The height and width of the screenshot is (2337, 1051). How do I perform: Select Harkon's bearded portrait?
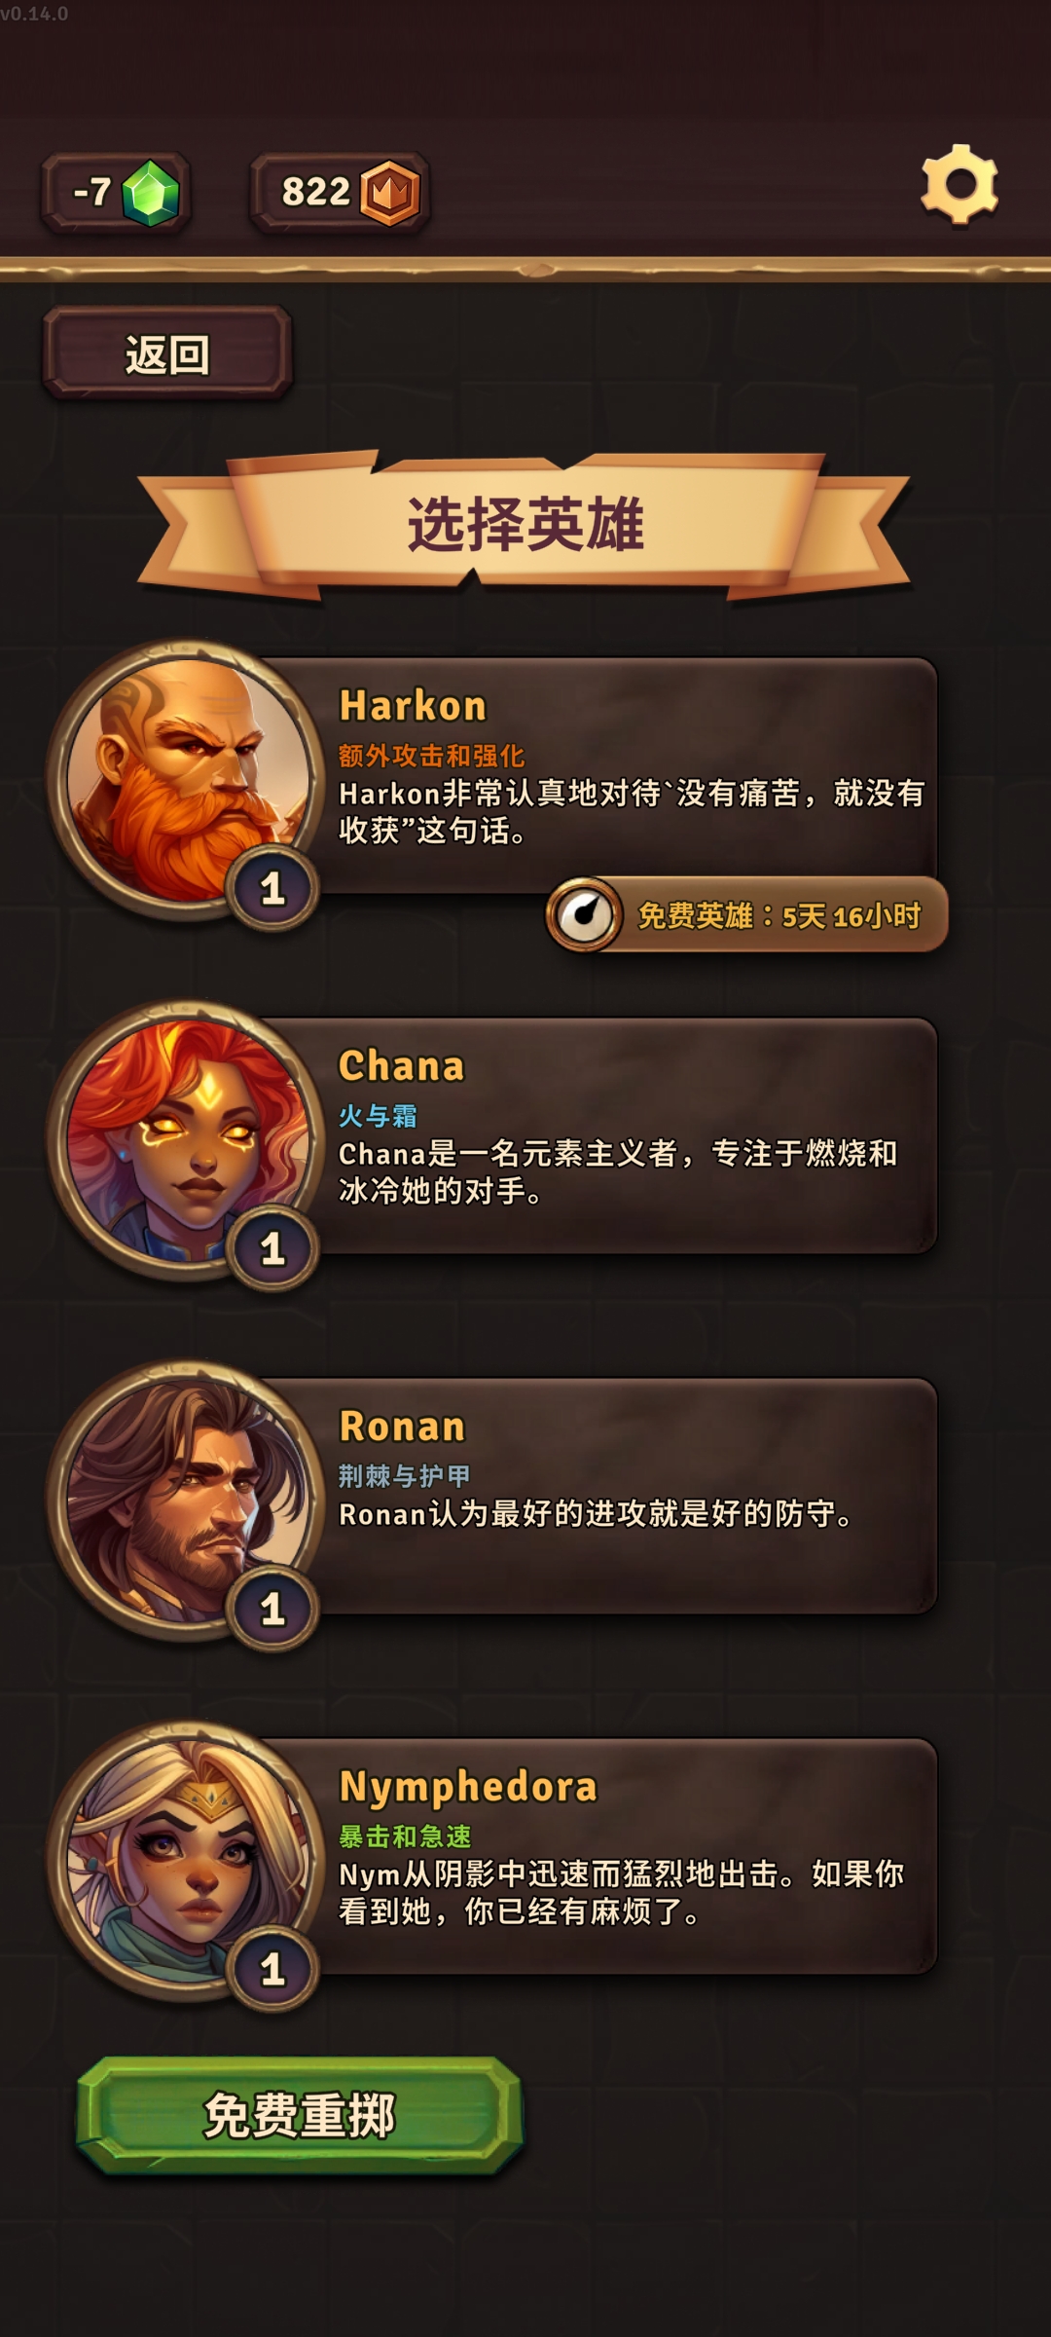coord(187,780)
